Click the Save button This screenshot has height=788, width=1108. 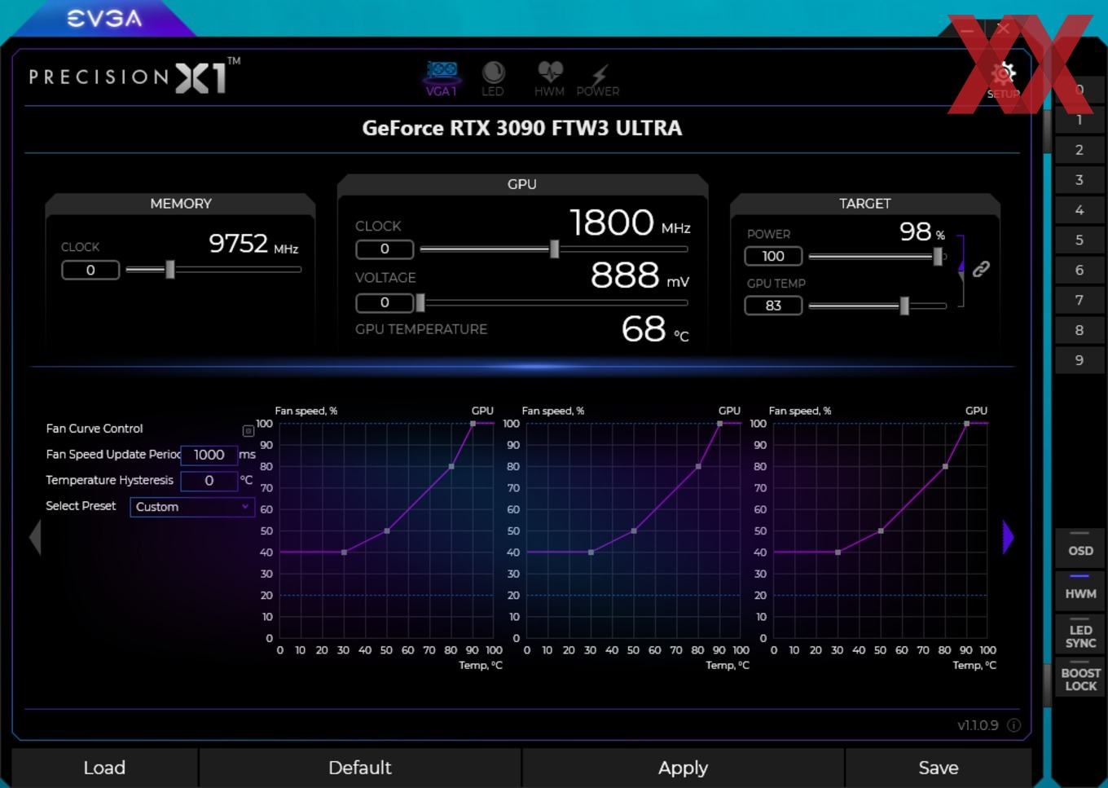coord(939,768)
